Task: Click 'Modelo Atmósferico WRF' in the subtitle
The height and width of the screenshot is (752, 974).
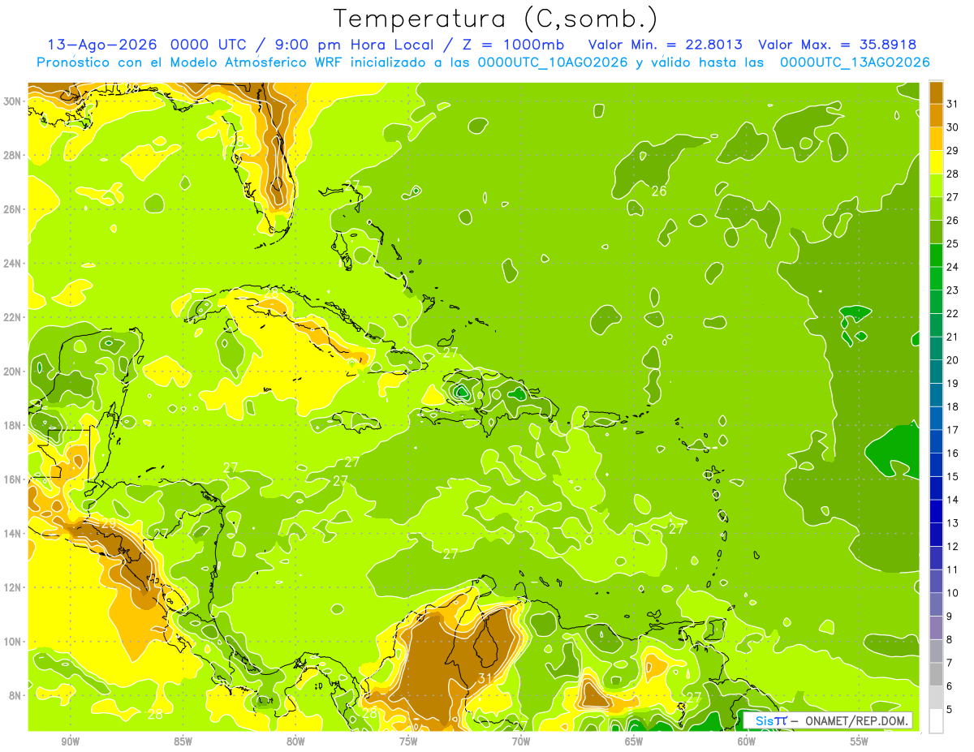Action: point(238,62)
